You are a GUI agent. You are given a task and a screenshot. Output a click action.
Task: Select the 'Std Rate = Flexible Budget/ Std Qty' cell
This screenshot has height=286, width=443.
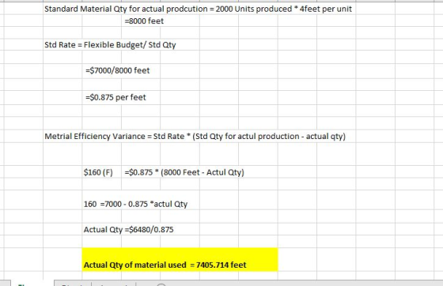(x=110, y=45)
